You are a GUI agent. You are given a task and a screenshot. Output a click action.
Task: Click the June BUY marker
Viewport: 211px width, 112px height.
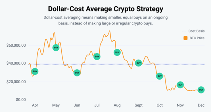click(77, 73)
